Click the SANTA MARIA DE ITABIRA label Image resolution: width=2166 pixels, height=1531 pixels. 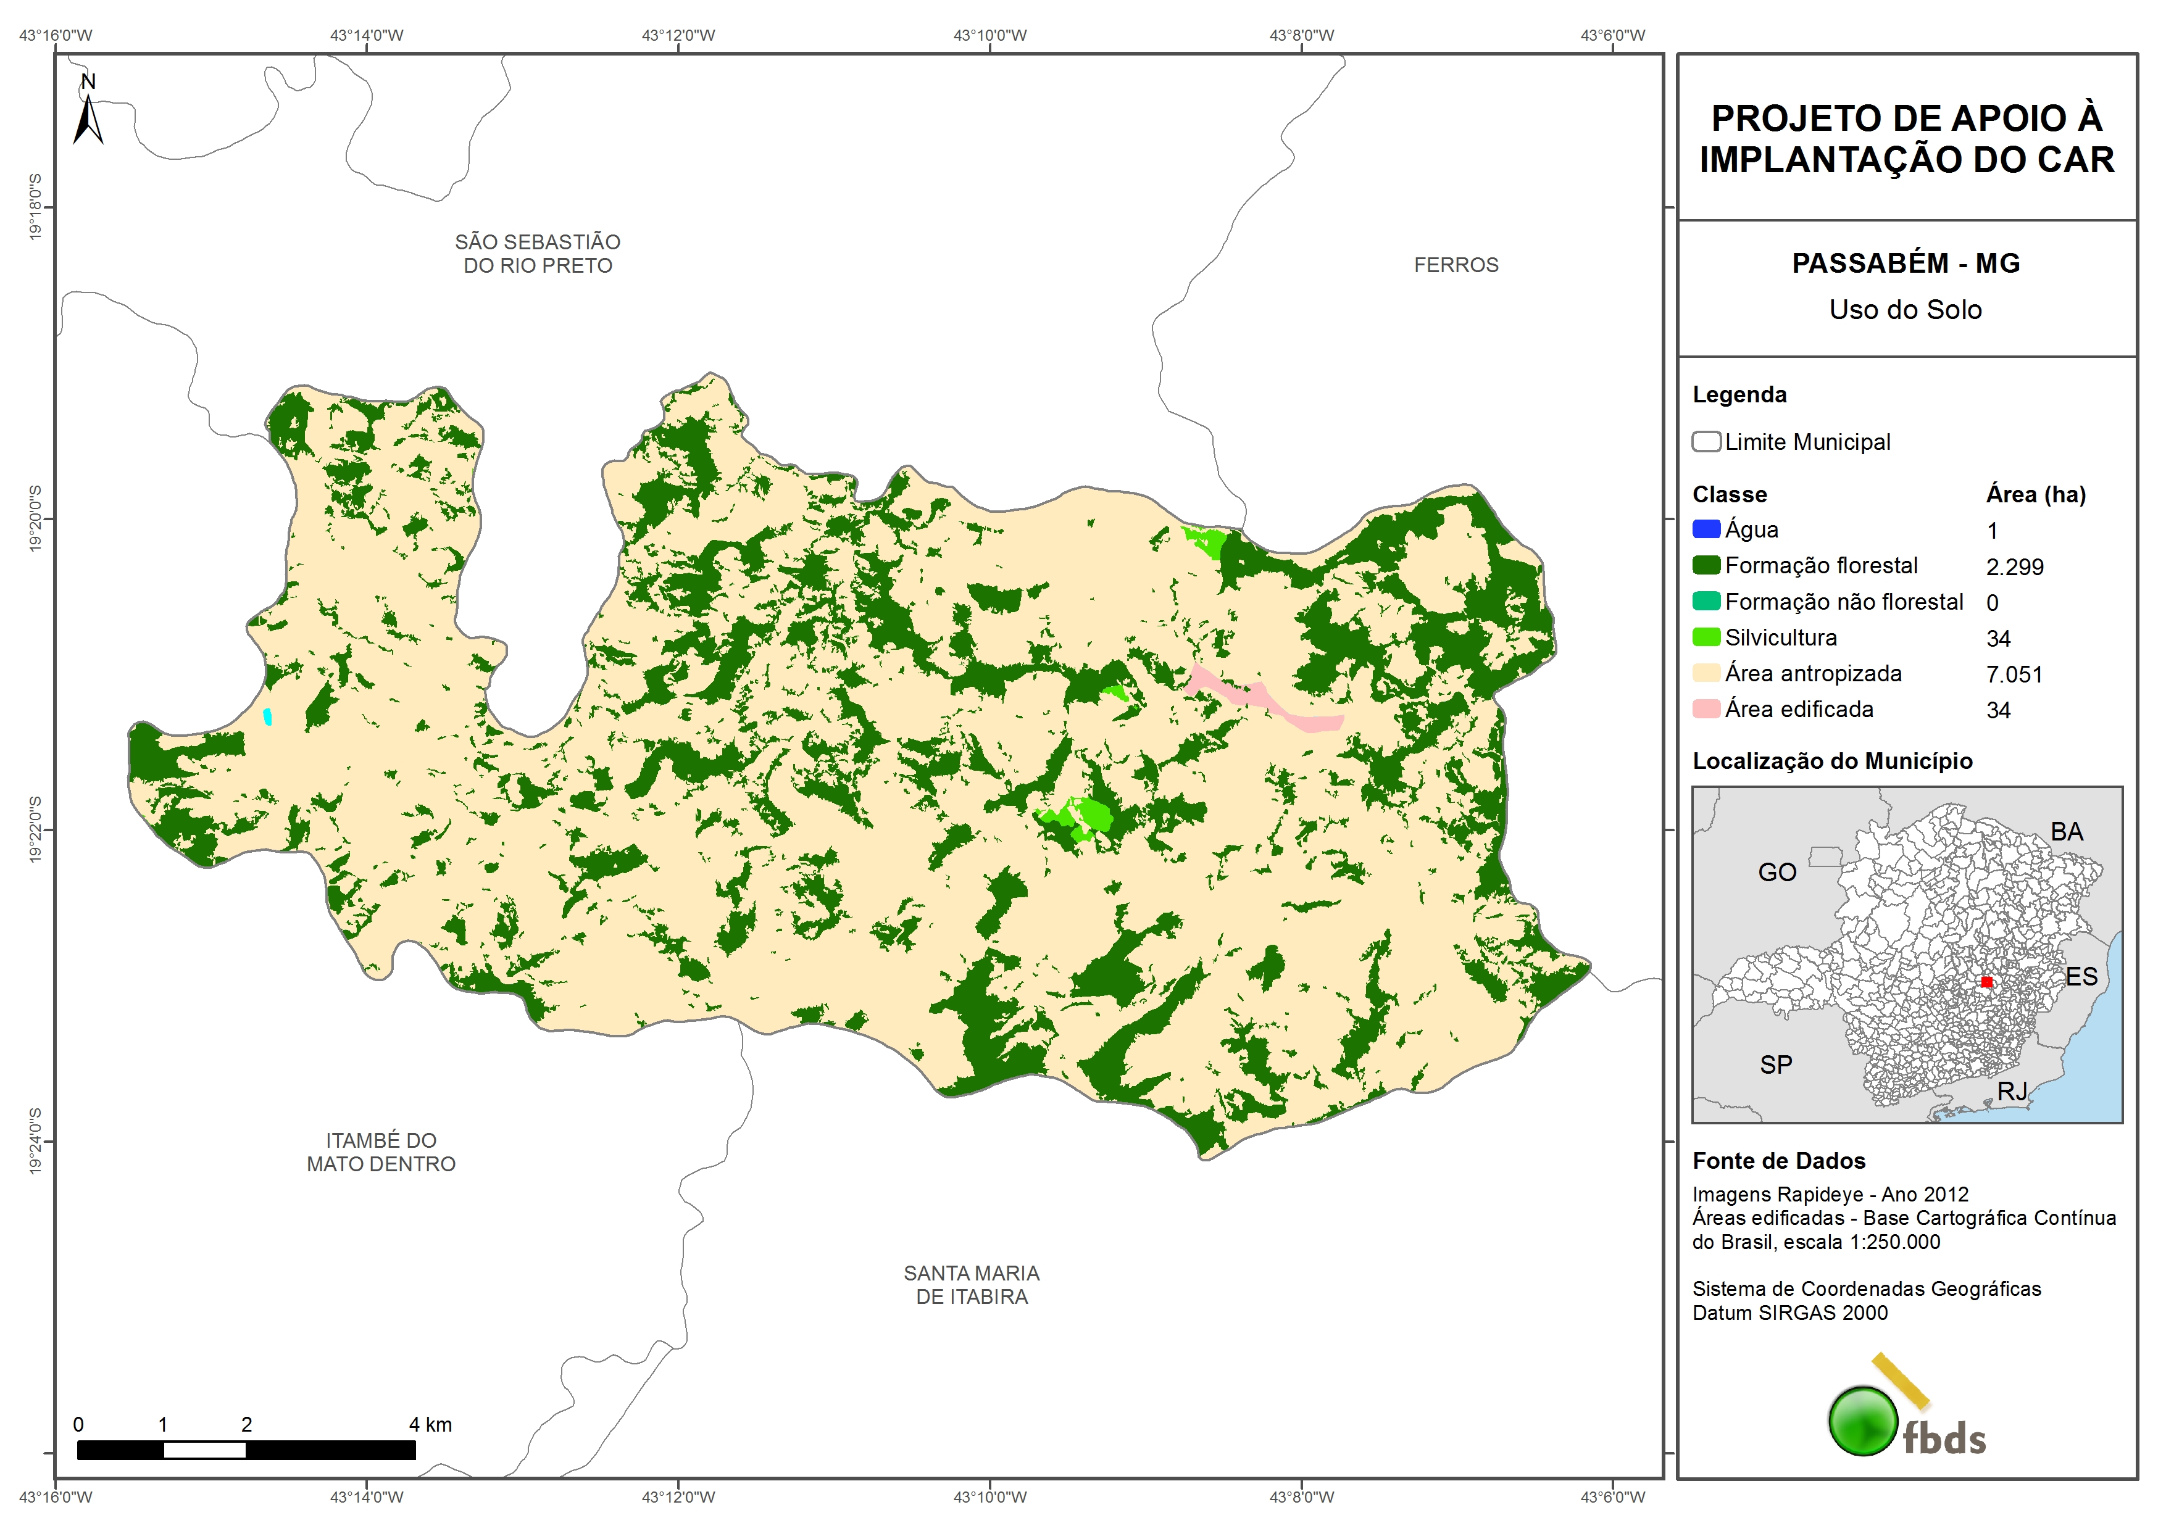point(972,1285)
